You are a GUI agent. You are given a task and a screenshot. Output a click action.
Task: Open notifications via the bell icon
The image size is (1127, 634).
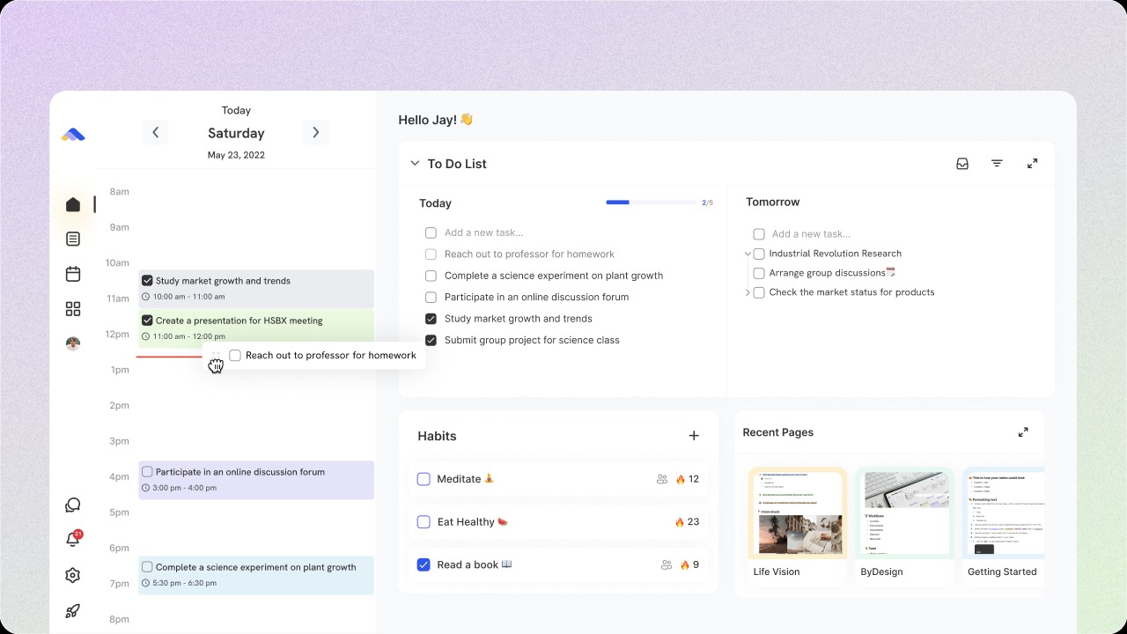click(x=73, y=540)
